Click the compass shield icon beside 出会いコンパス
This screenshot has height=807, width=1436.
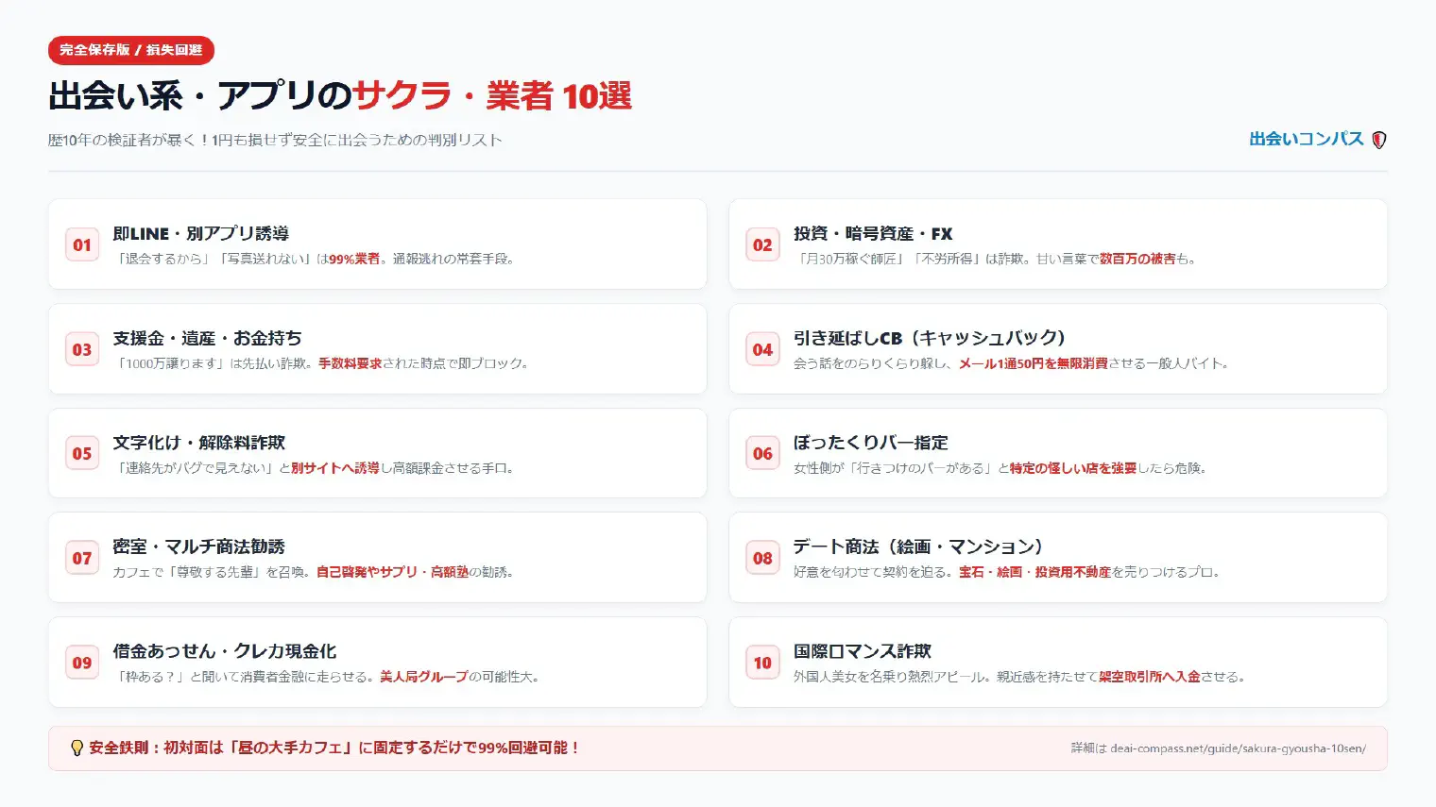tap(1379, 140)
